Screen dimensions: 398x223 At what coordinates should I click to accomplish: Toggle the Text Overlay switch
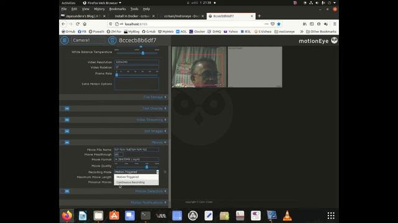tap(65, 108)
